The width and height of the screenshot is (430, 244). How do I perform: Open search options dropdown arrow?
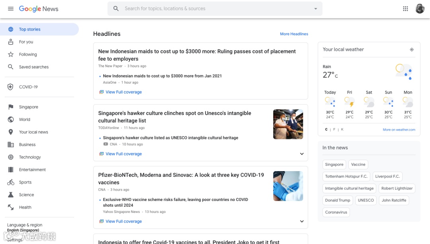[x=316, y=9]
